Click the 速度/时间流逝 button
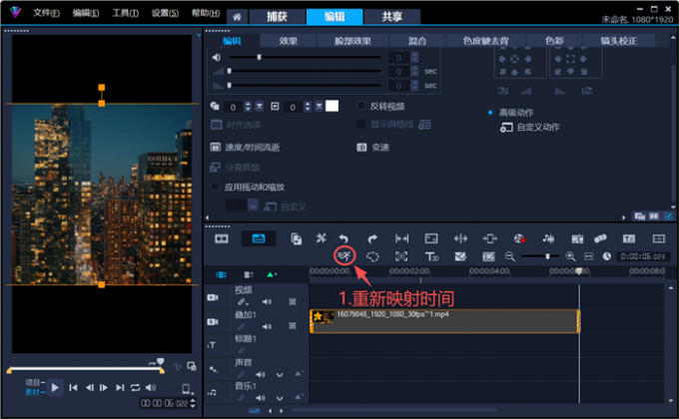The width and height of the screenshot is (679, 419). [245, 148]
